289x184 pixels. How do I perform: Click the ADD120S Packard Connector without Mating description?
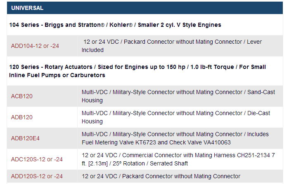tap(161, 176)
